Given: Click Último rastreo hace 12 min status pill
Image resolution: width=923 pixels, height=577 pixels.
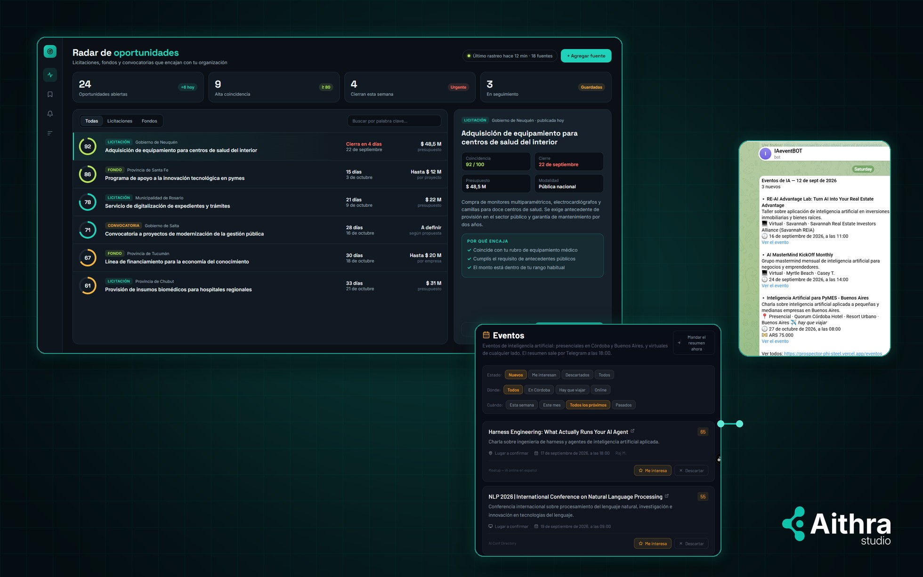Looking at the screenshot, I should [510, 56].
